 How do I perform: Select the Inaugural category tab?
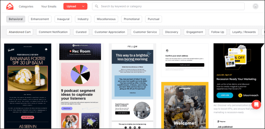pyautogui.click(x=63, y=19)
